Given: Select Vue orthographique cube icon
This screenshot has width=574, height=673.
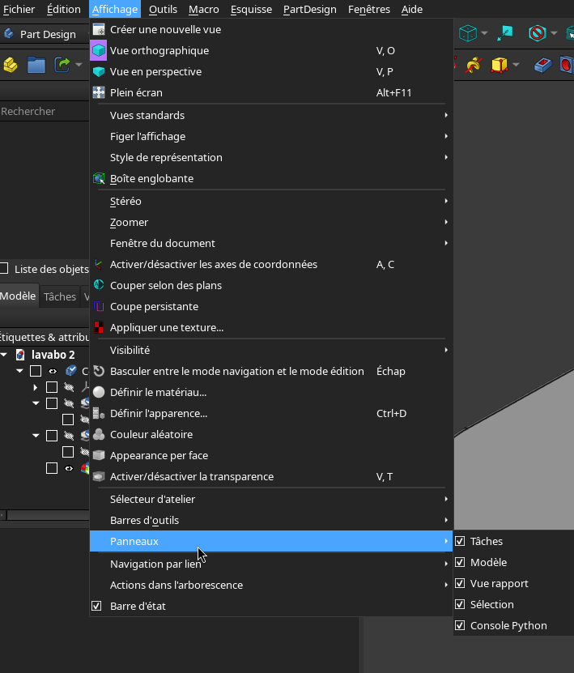Looking at the screenshot, I should pos(99,51).
